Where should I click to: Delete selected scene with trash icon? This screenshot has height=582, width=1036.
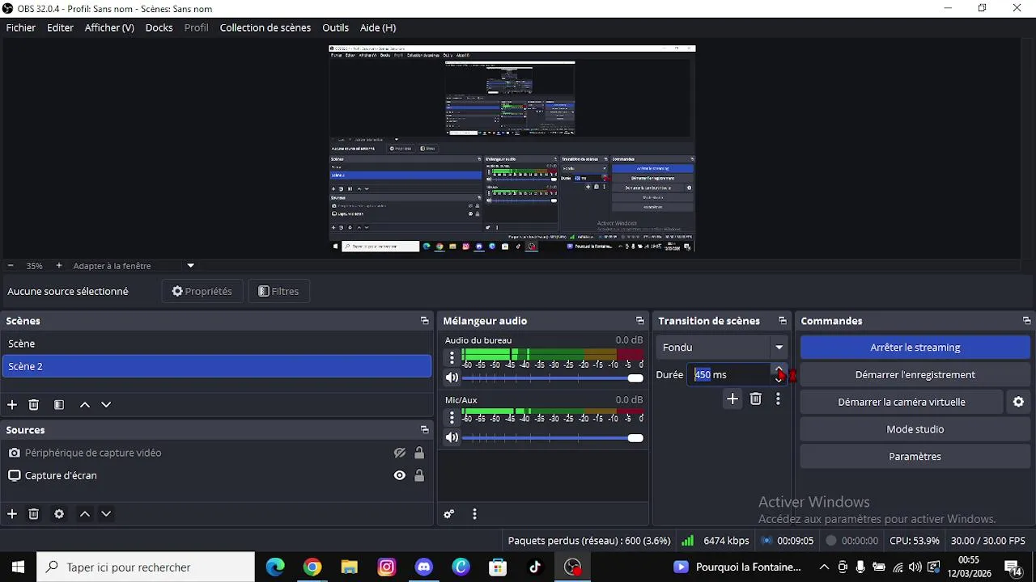click(x=34, y=405)
